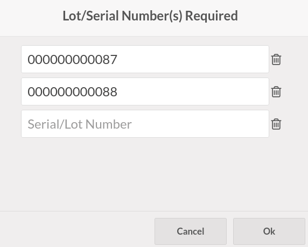Click the Serial/Lot Number placeholder text
This screenshot has height=247, width=308.
tap(80, 124)
